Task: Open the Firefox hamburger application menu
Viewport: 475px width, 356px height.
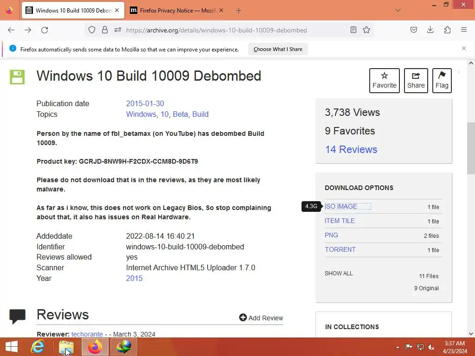Action: pos(464,30)
